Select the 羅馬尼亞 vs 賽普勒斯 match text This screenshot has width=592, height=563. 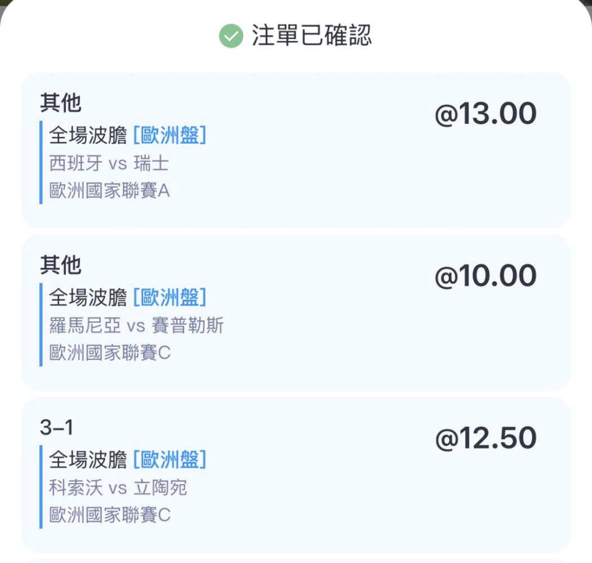[x=136, y=325]
